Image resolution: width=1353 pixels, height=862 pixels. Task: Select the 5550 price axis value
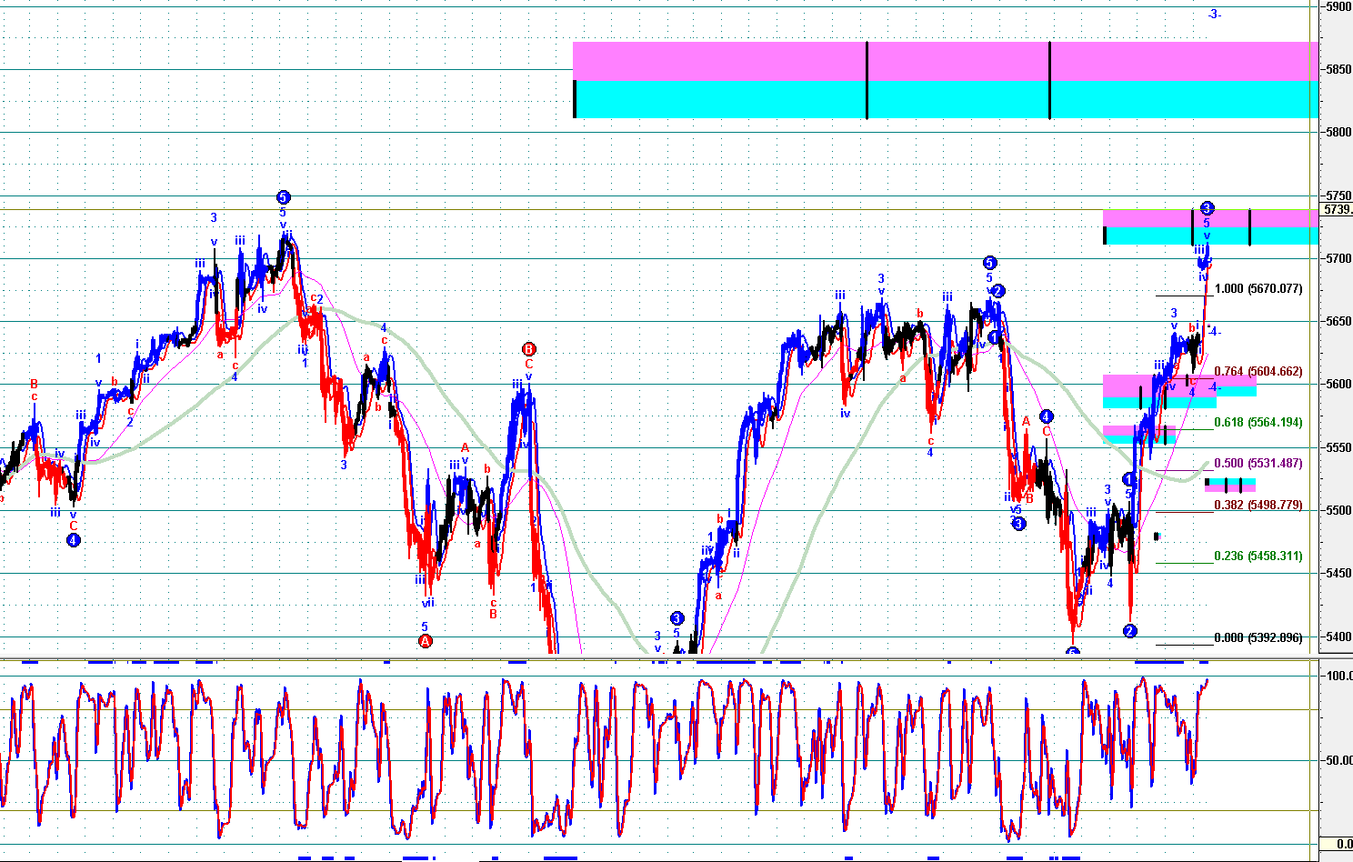[1338, 447]
